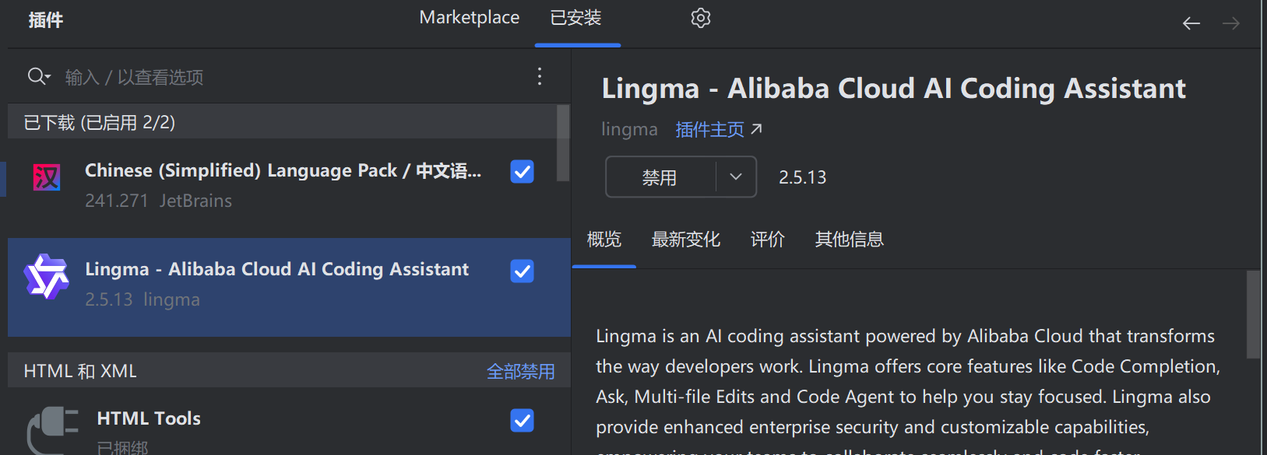
Task: Open the search options three-dot menu
Action: point(540,76)
